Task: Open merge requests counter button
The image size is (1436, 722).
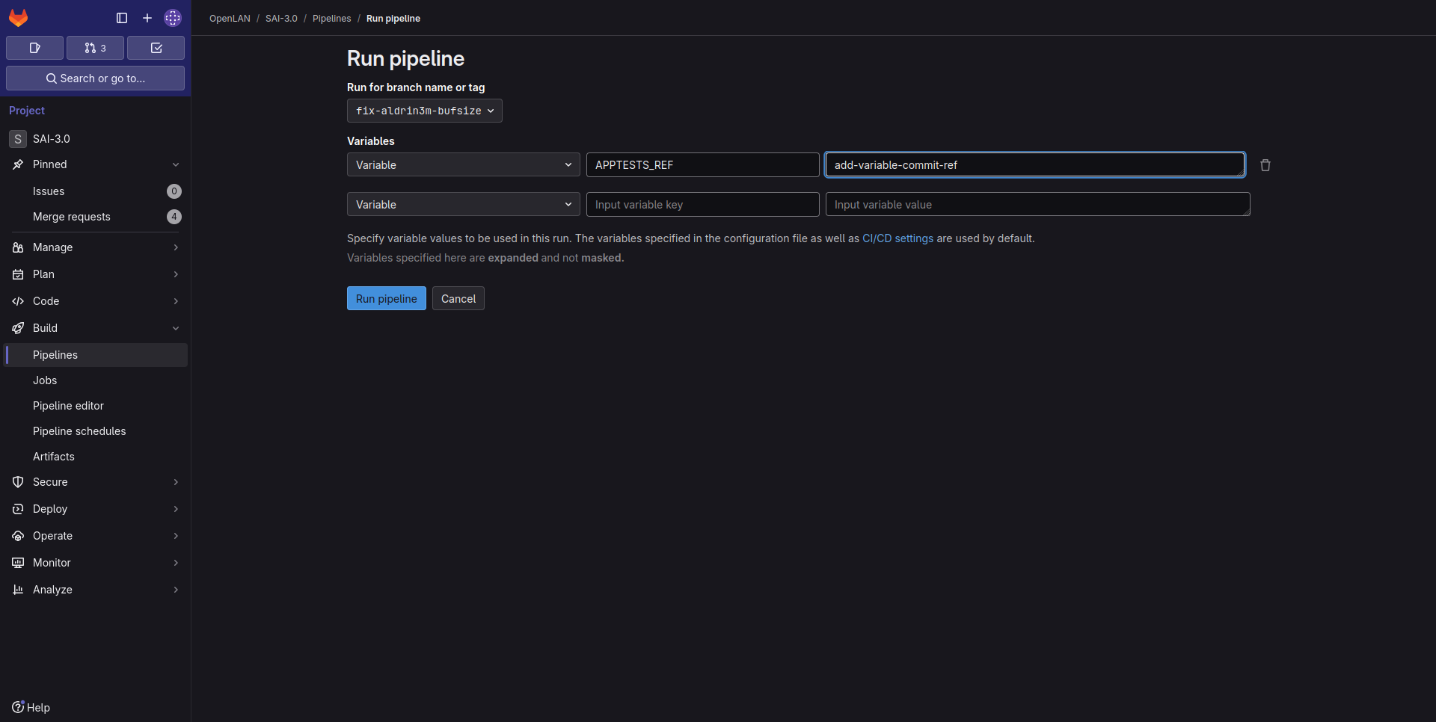Action: click(95, 48)
